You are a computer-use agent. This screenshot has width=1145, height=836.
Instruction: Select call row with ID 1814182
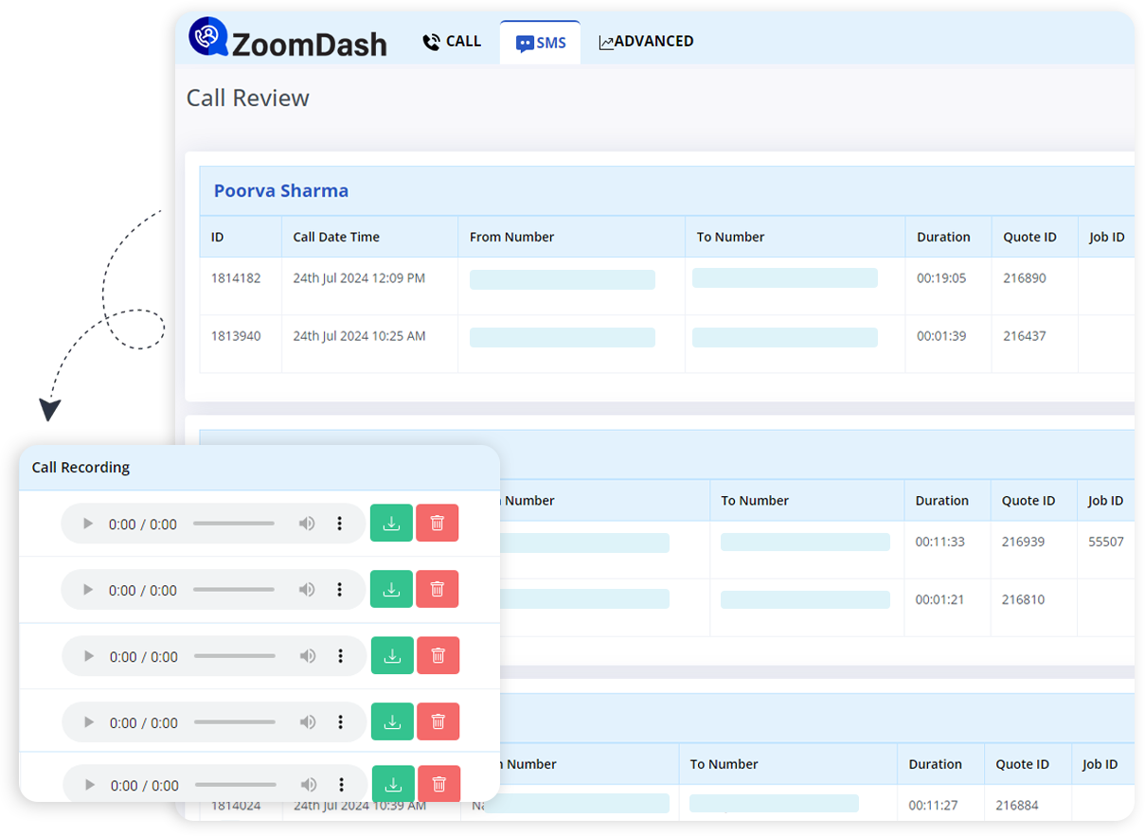tap(236, 278)
